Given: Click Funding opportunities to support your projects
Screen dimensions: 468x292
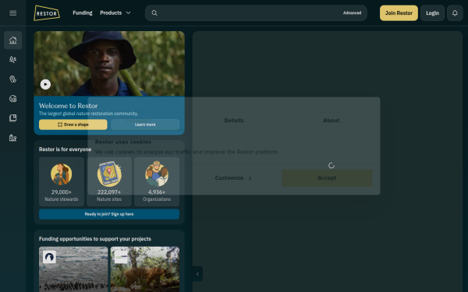Looking at the screenshot, I should coord(95,239).
